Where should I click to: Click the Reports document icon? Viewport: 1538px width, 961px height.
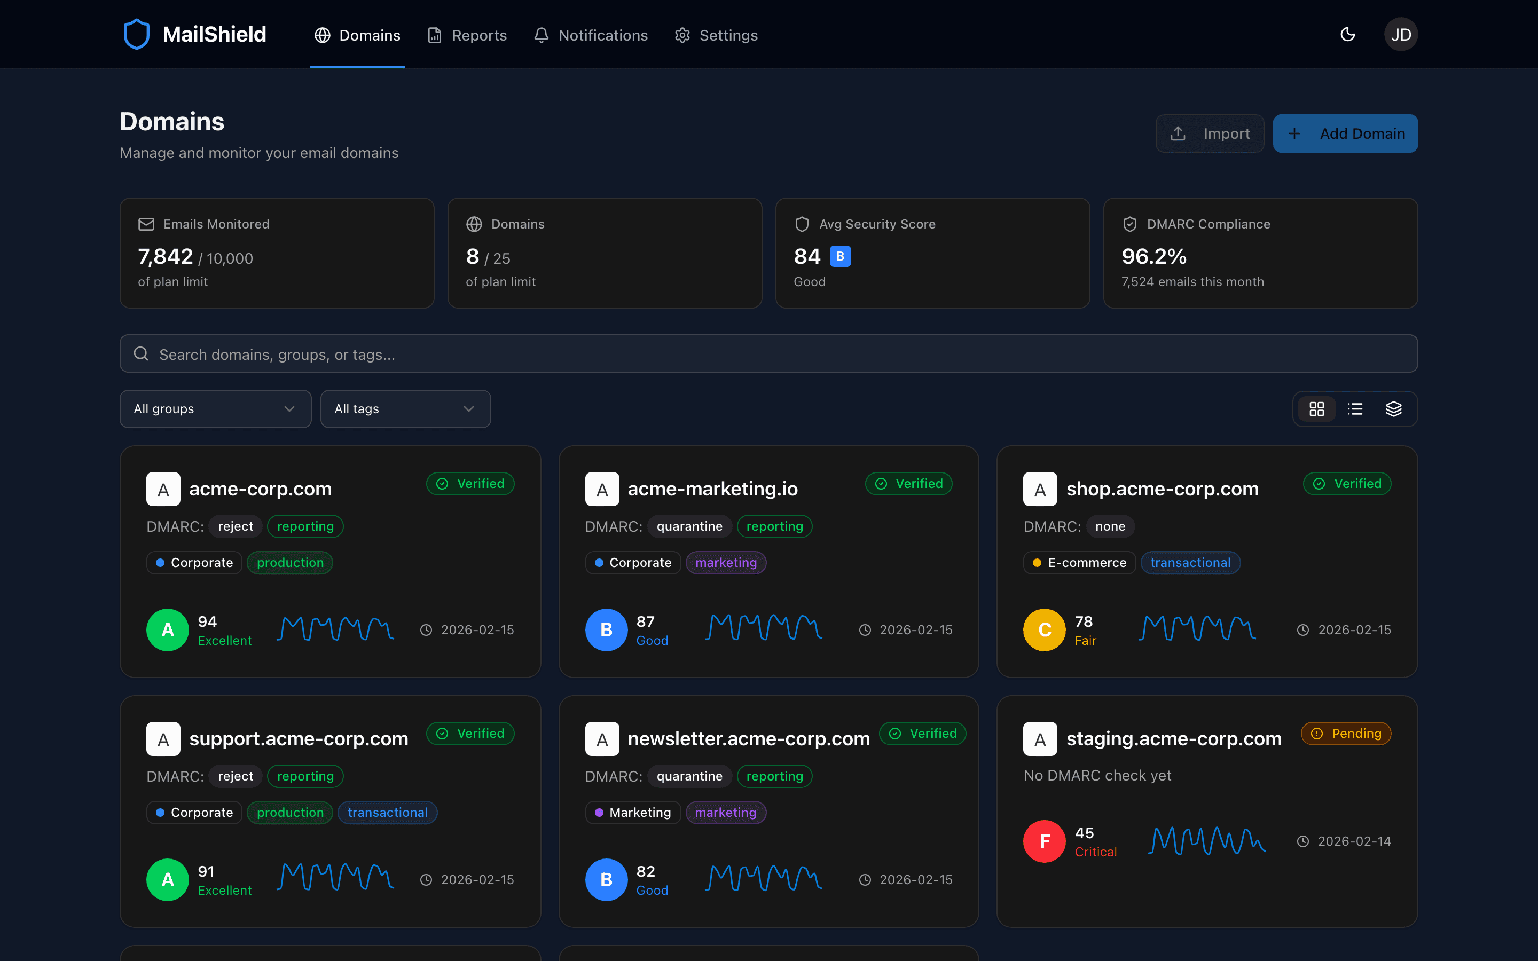tap(435, 35)
